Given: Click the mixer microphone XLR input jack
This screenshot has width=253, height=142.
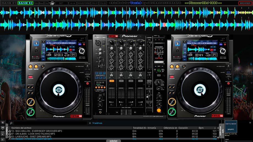Looking at the screenshot, I should pyautogui.click(x=98, y=43).
